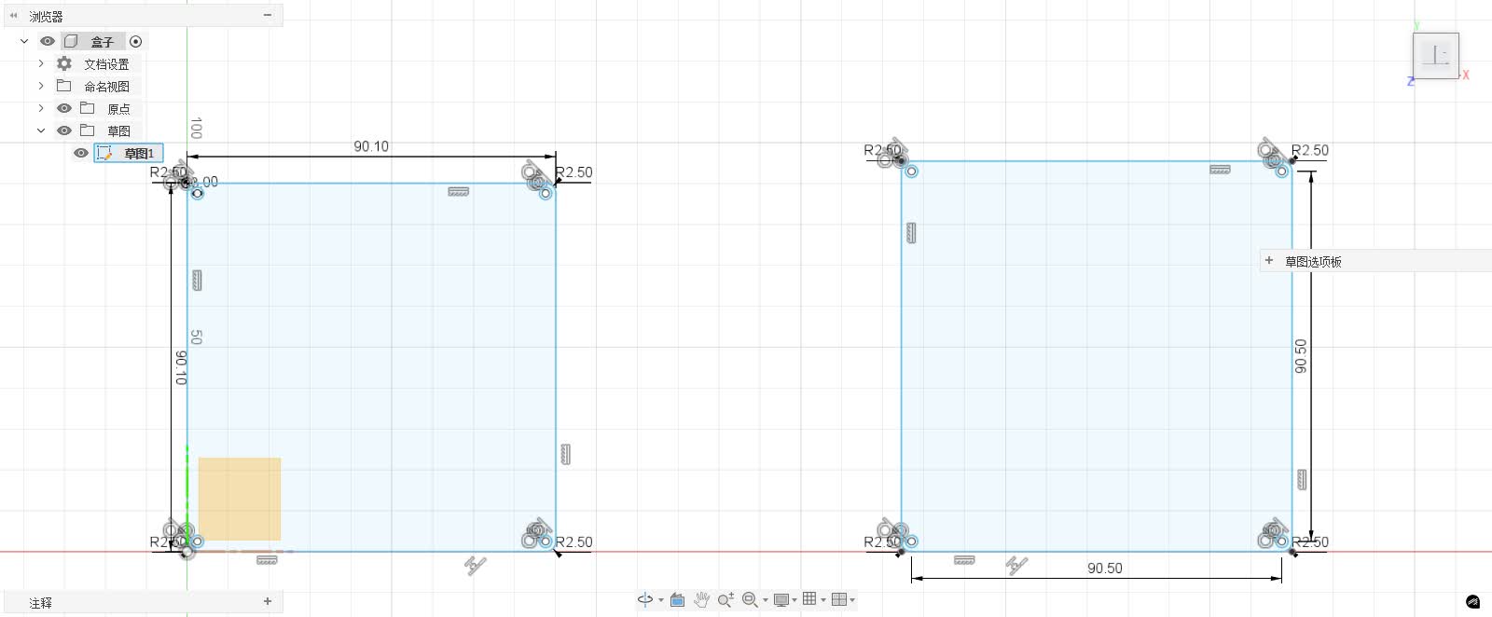Select 草图1 in the browser tree

(x=129, y=153)
